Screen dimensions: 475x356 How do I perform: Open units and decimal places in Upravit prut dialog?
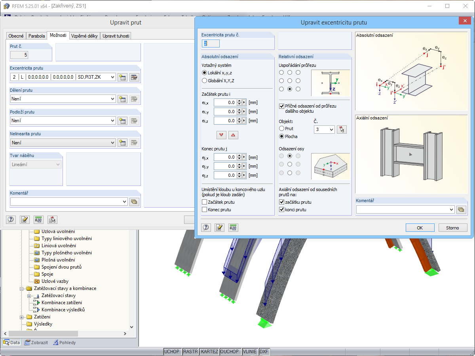point(38,220)
